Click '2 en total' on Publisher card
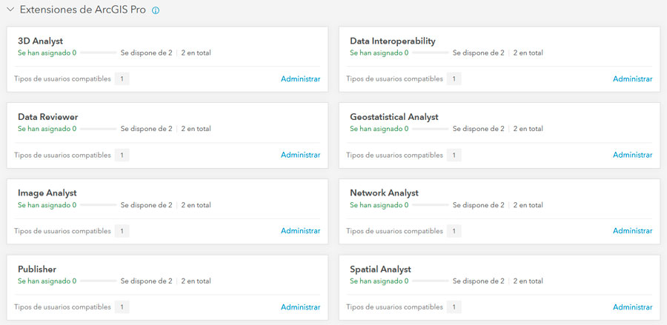 (196, 281)
